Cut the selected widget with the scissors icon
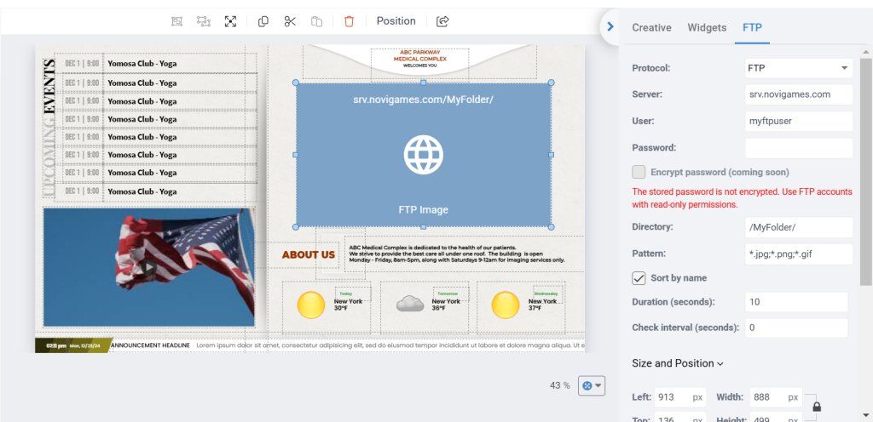873x422 pixels. pyautogui.click(x=290, y=21)
